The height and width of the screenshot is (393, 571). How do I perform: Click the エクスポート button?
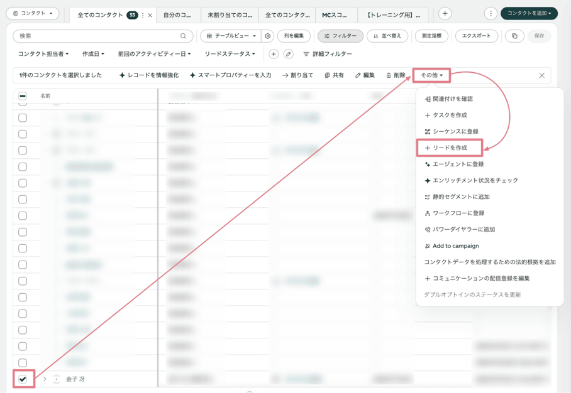pos(476,36)
